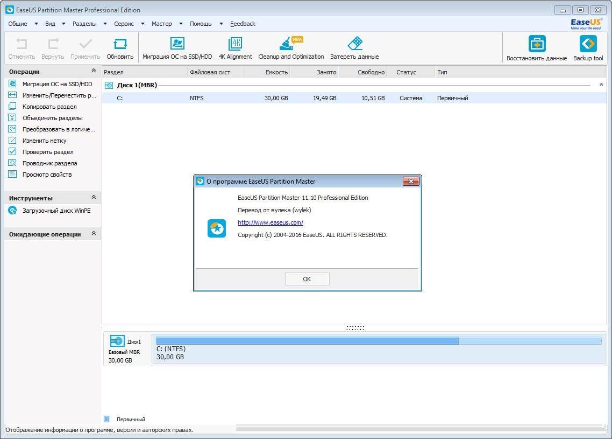The image size is (612, 439).
Task: Open the Сервис menu
Action: pos(124,24)
